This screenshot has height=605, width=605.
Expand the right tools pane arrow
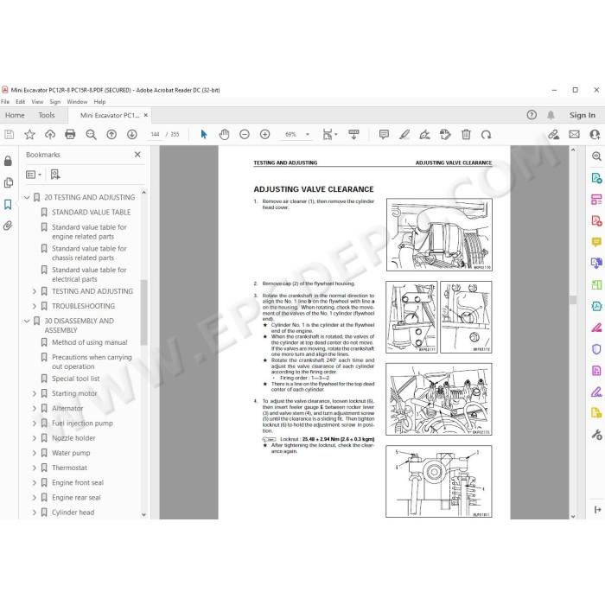pyautogui.click(x=598, y=510)
